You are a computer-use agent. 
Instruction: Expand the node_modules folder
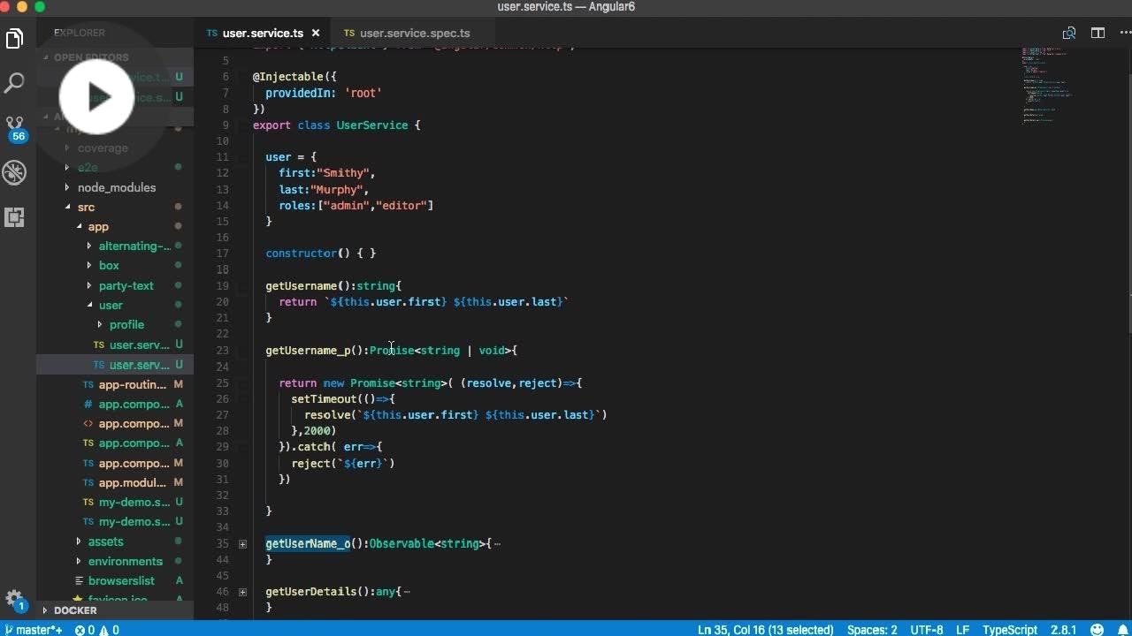[67, 187]
